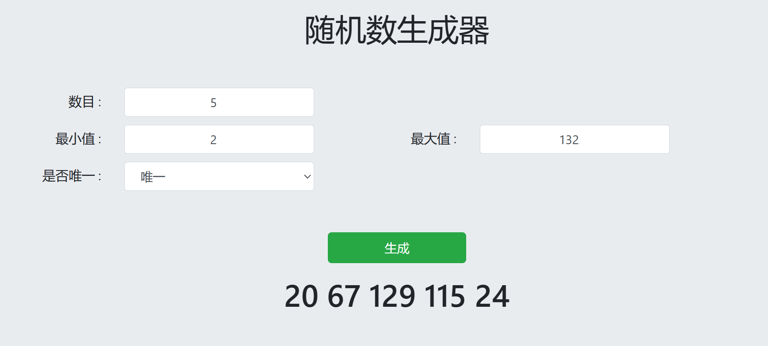Click the number 2 in the min field

(x=213, y=140)
